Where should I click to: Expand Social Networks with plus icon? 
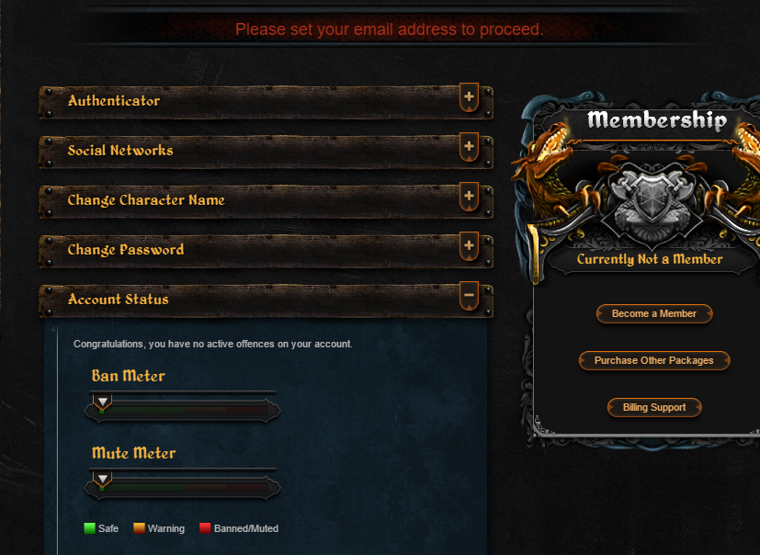[x=469, y=146]
